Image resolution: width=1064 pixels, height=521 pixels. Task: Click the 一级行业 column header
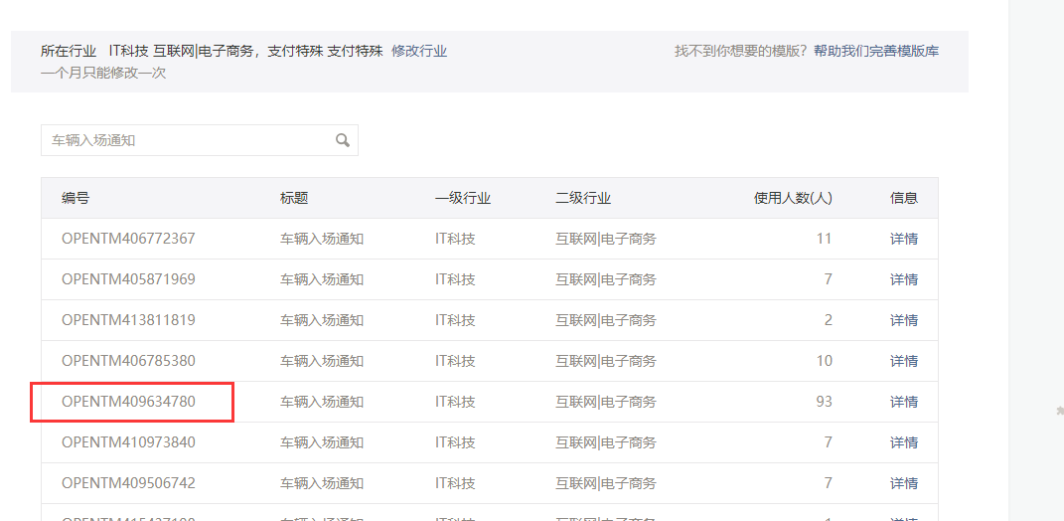[x=463, y=198]
